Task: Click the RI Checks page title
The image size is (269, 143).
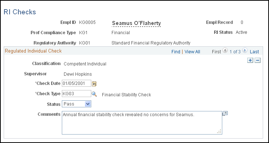Action: 20,12
